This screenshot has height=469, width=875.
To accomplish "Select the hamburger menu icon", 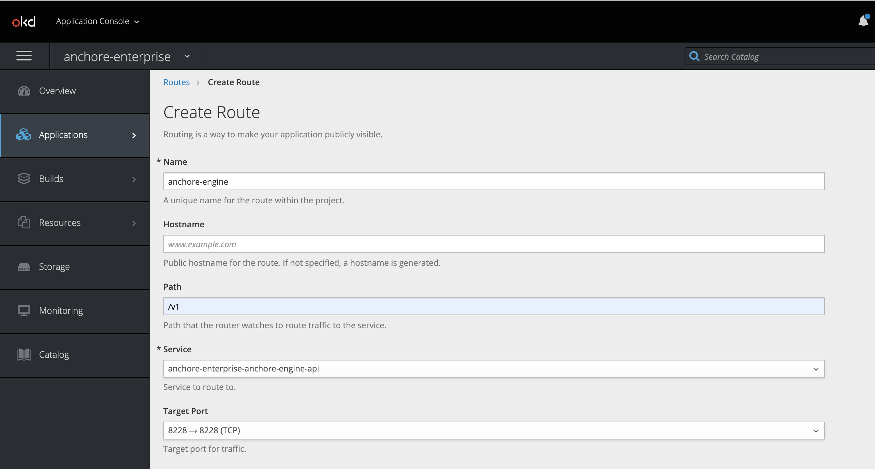I will (24, 56).
